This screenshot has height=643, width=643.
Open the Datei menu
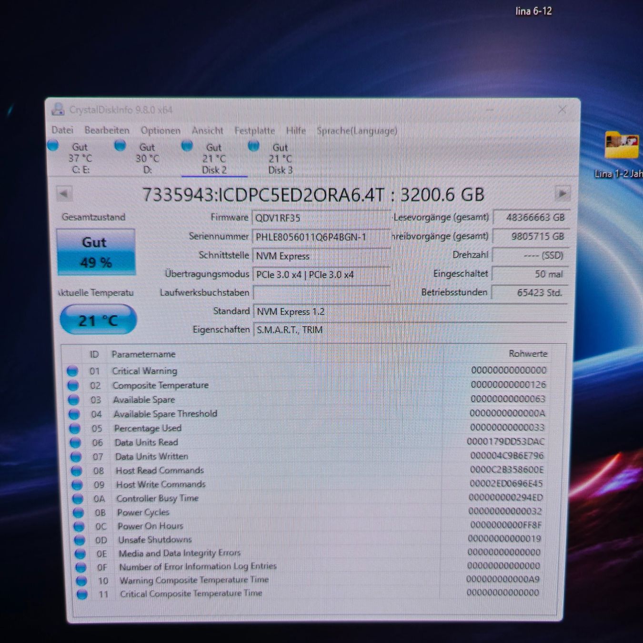tap(62, 130)
